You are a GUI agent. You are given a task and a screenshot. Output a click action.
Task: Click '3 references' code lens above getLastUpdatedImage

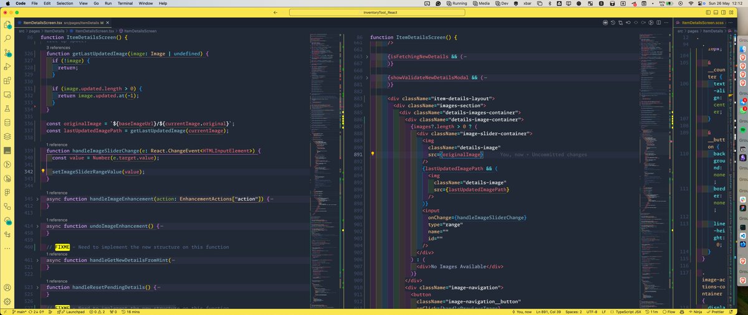coord(60,47)
